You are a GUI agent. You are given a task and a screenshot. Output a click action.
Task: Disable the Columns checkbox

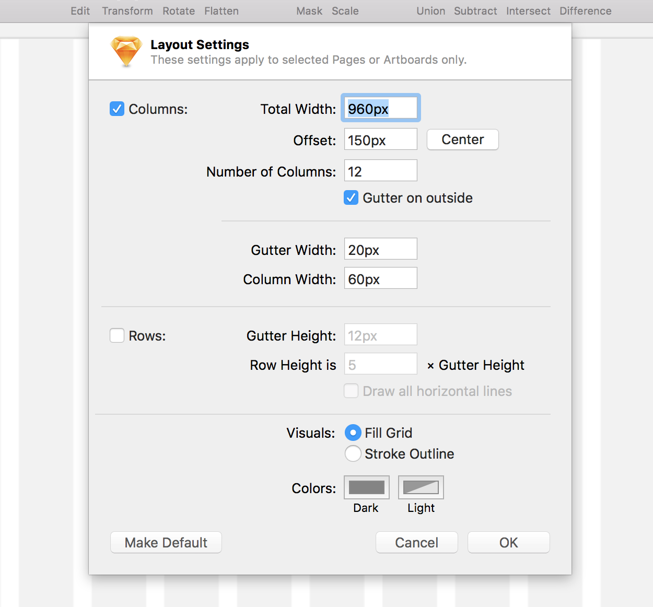click(116, 109)
